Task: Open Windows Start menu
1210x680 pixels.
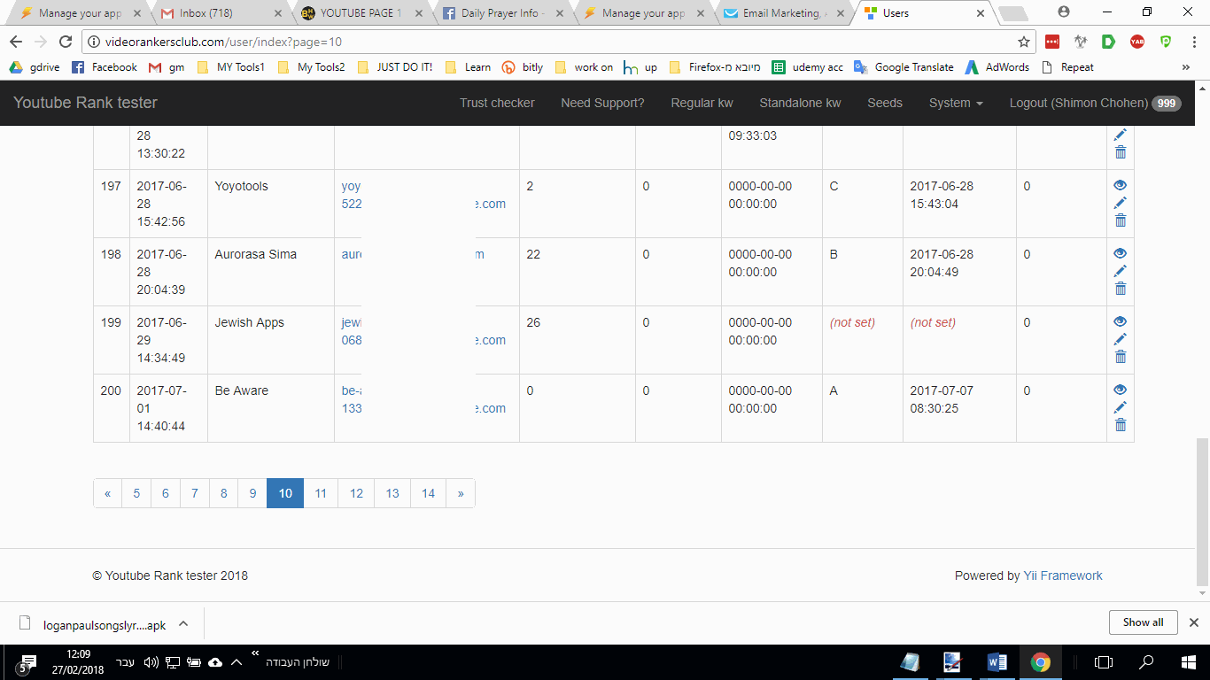Action: coord(1189,662)
